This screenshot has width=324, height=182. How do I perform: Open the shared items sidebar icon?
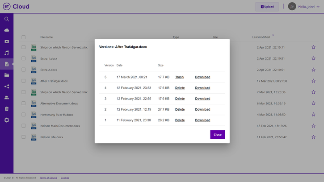pyautogui.click(x=7, y=87)
